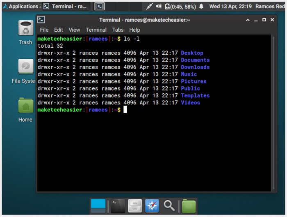This screenshot has width=287, height=217.
Task: Select the Terminal - ra... taskbar window button
Action: click(66, 7)
